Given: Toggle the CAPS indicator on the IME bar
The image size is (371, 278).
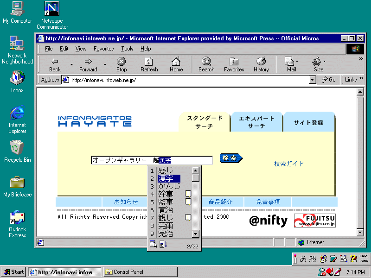Looking at the screenshot, I should [x=364, y=256].
